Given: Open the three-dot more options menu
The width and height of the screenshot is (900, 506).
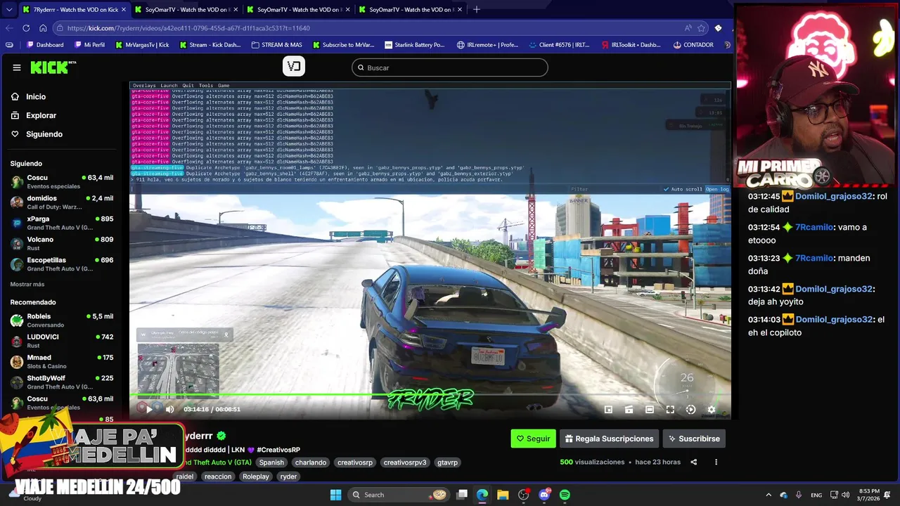Looking at the screenshot, I should coord(716,462).
